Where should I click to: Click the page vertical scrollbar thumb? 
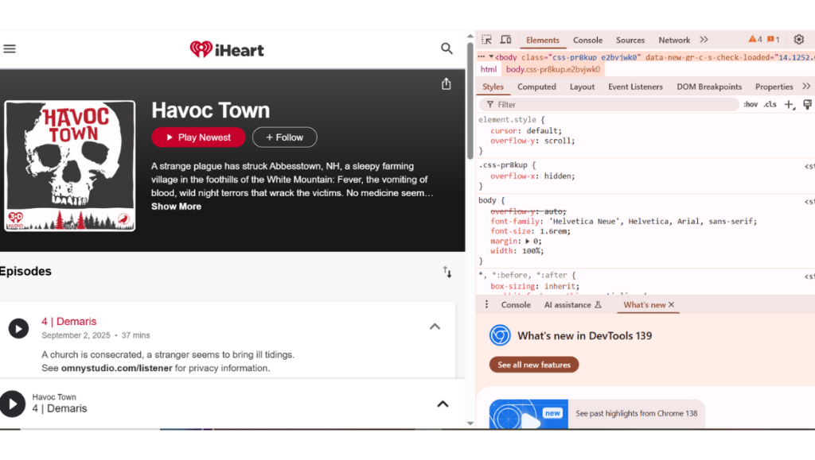470,101
